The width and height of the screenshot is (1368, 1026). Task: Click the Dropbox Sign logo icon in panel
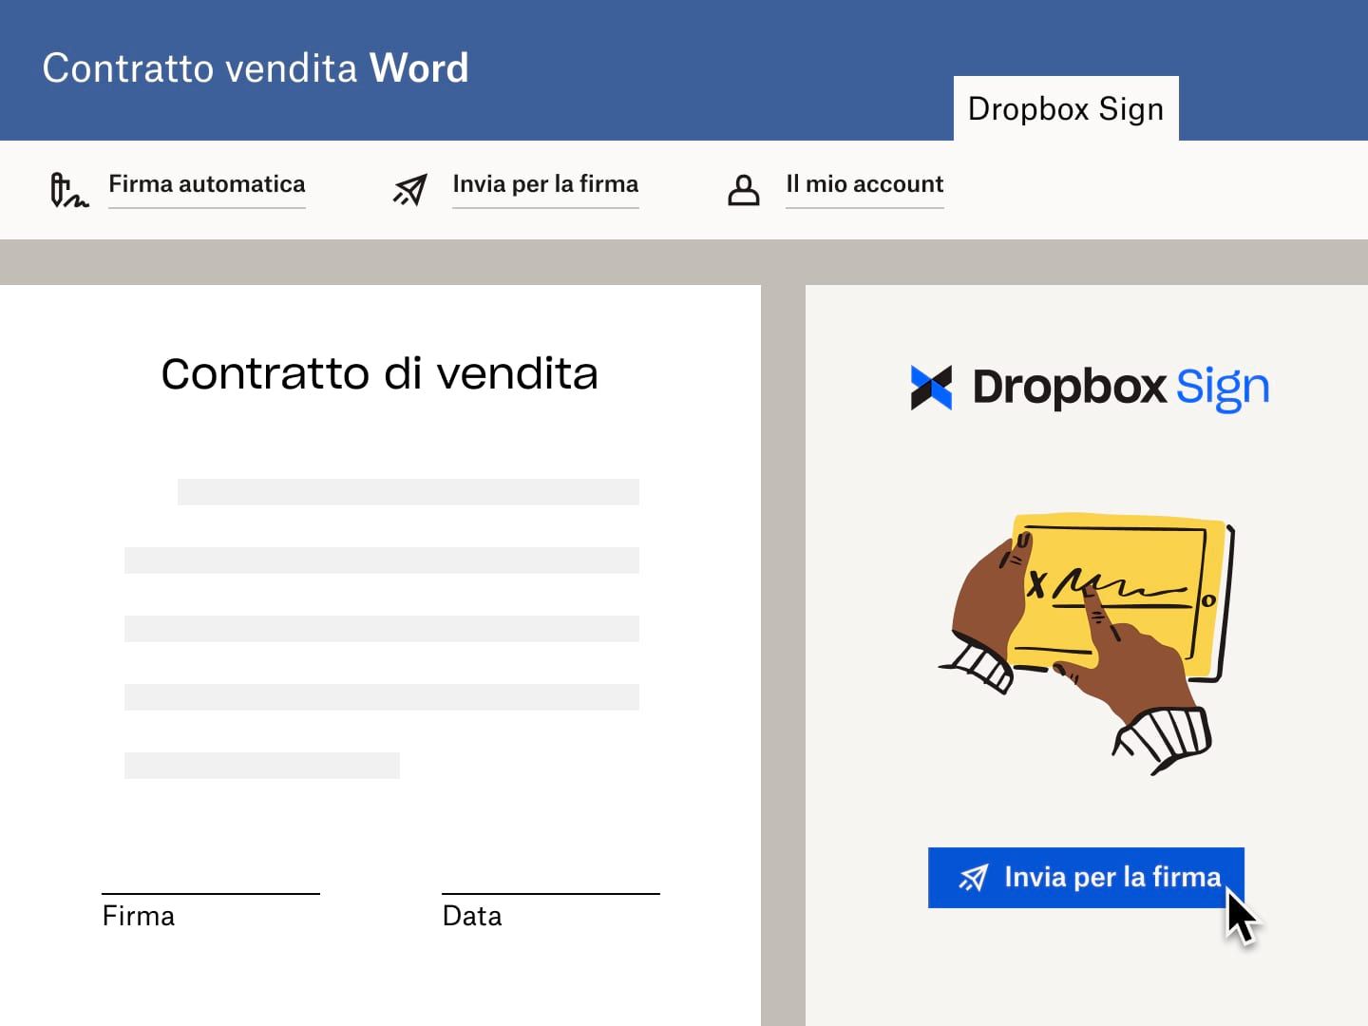(931, 388)
